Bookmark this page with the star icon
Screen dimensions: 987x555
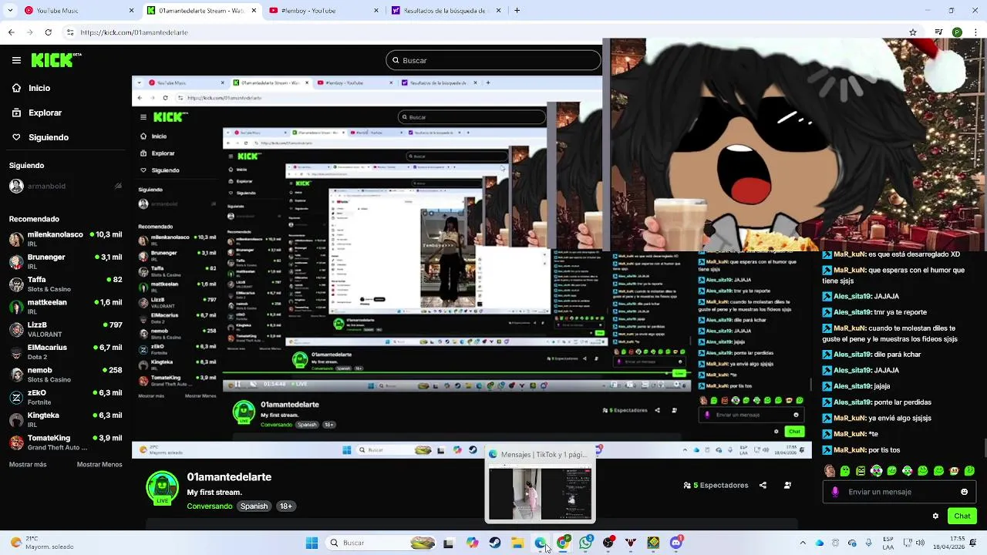[x=913, y=32]
